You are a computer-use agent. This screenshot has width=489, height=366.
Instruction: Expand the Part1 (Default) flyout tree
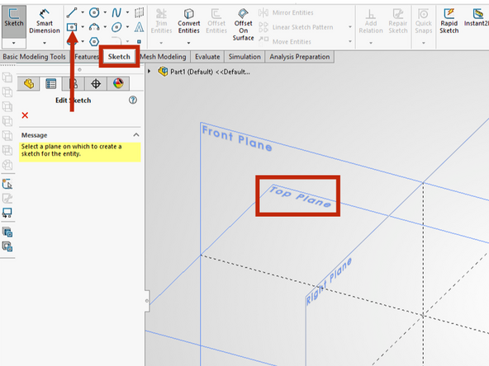(x=150, y=72)
